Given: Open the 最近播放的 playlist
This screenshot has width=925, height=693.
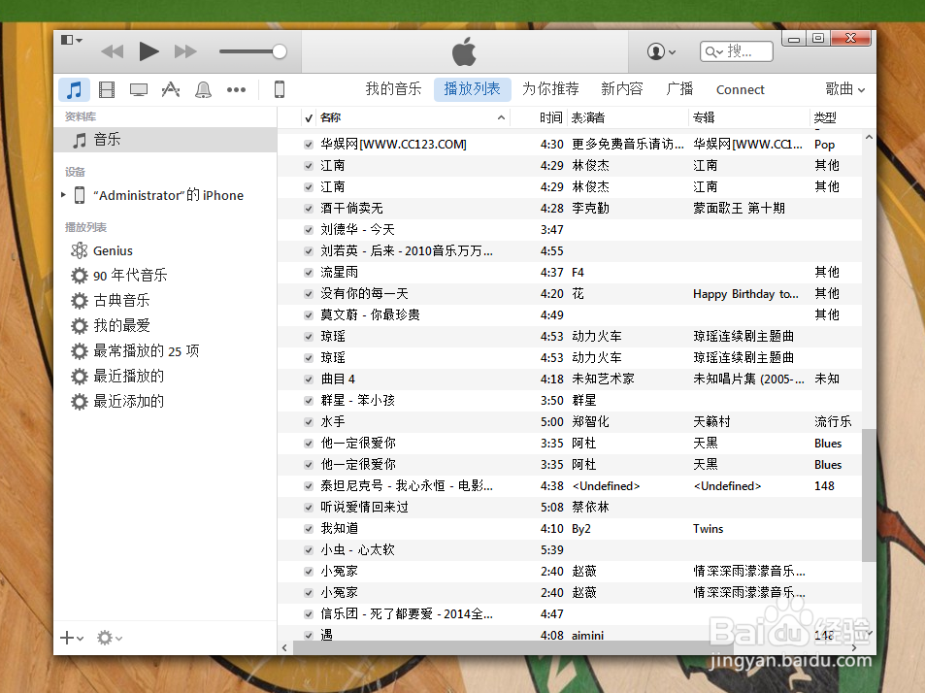Looking at the screenshot, I should click(x=128, y=377).
